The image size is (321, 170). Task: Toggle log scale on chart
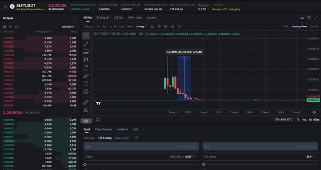(x=304, y=120)
